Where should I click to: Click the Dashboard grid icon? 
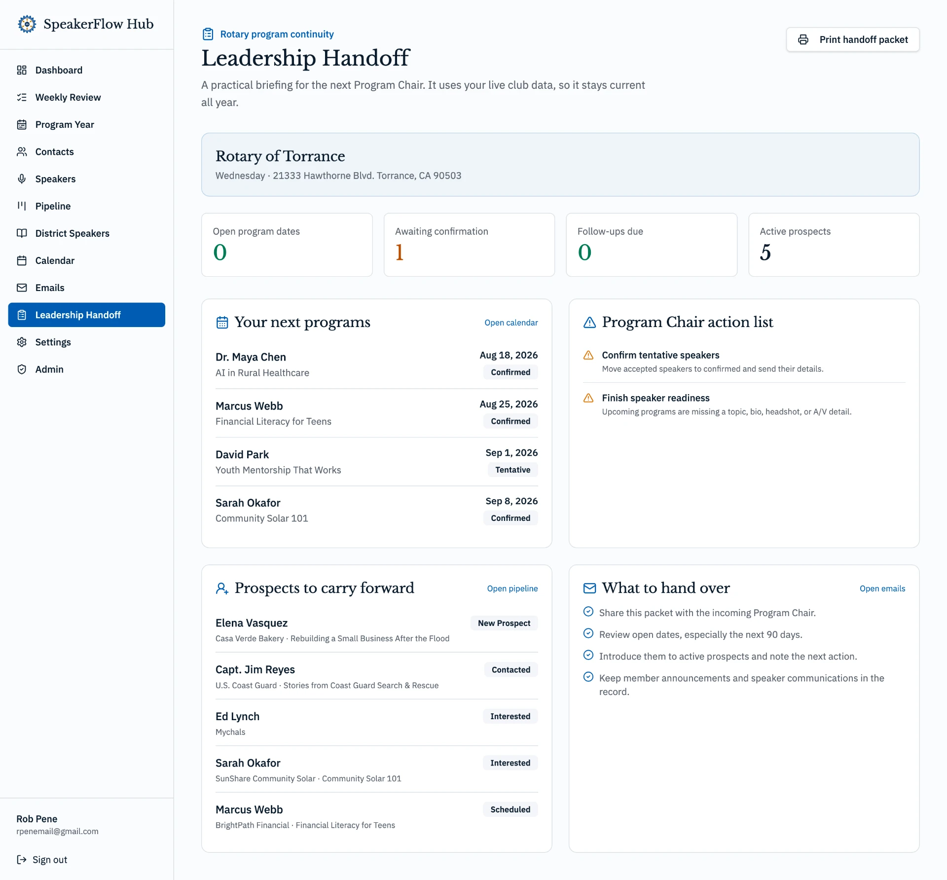(22, 70)
